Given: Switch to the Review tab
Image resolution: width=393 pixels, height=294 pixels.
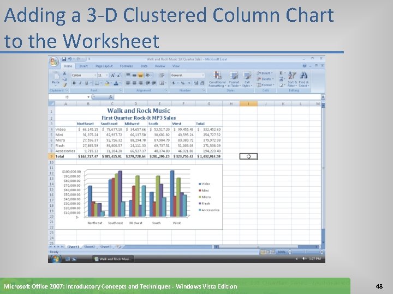Looking at the screenshot, I should [160, 66].
